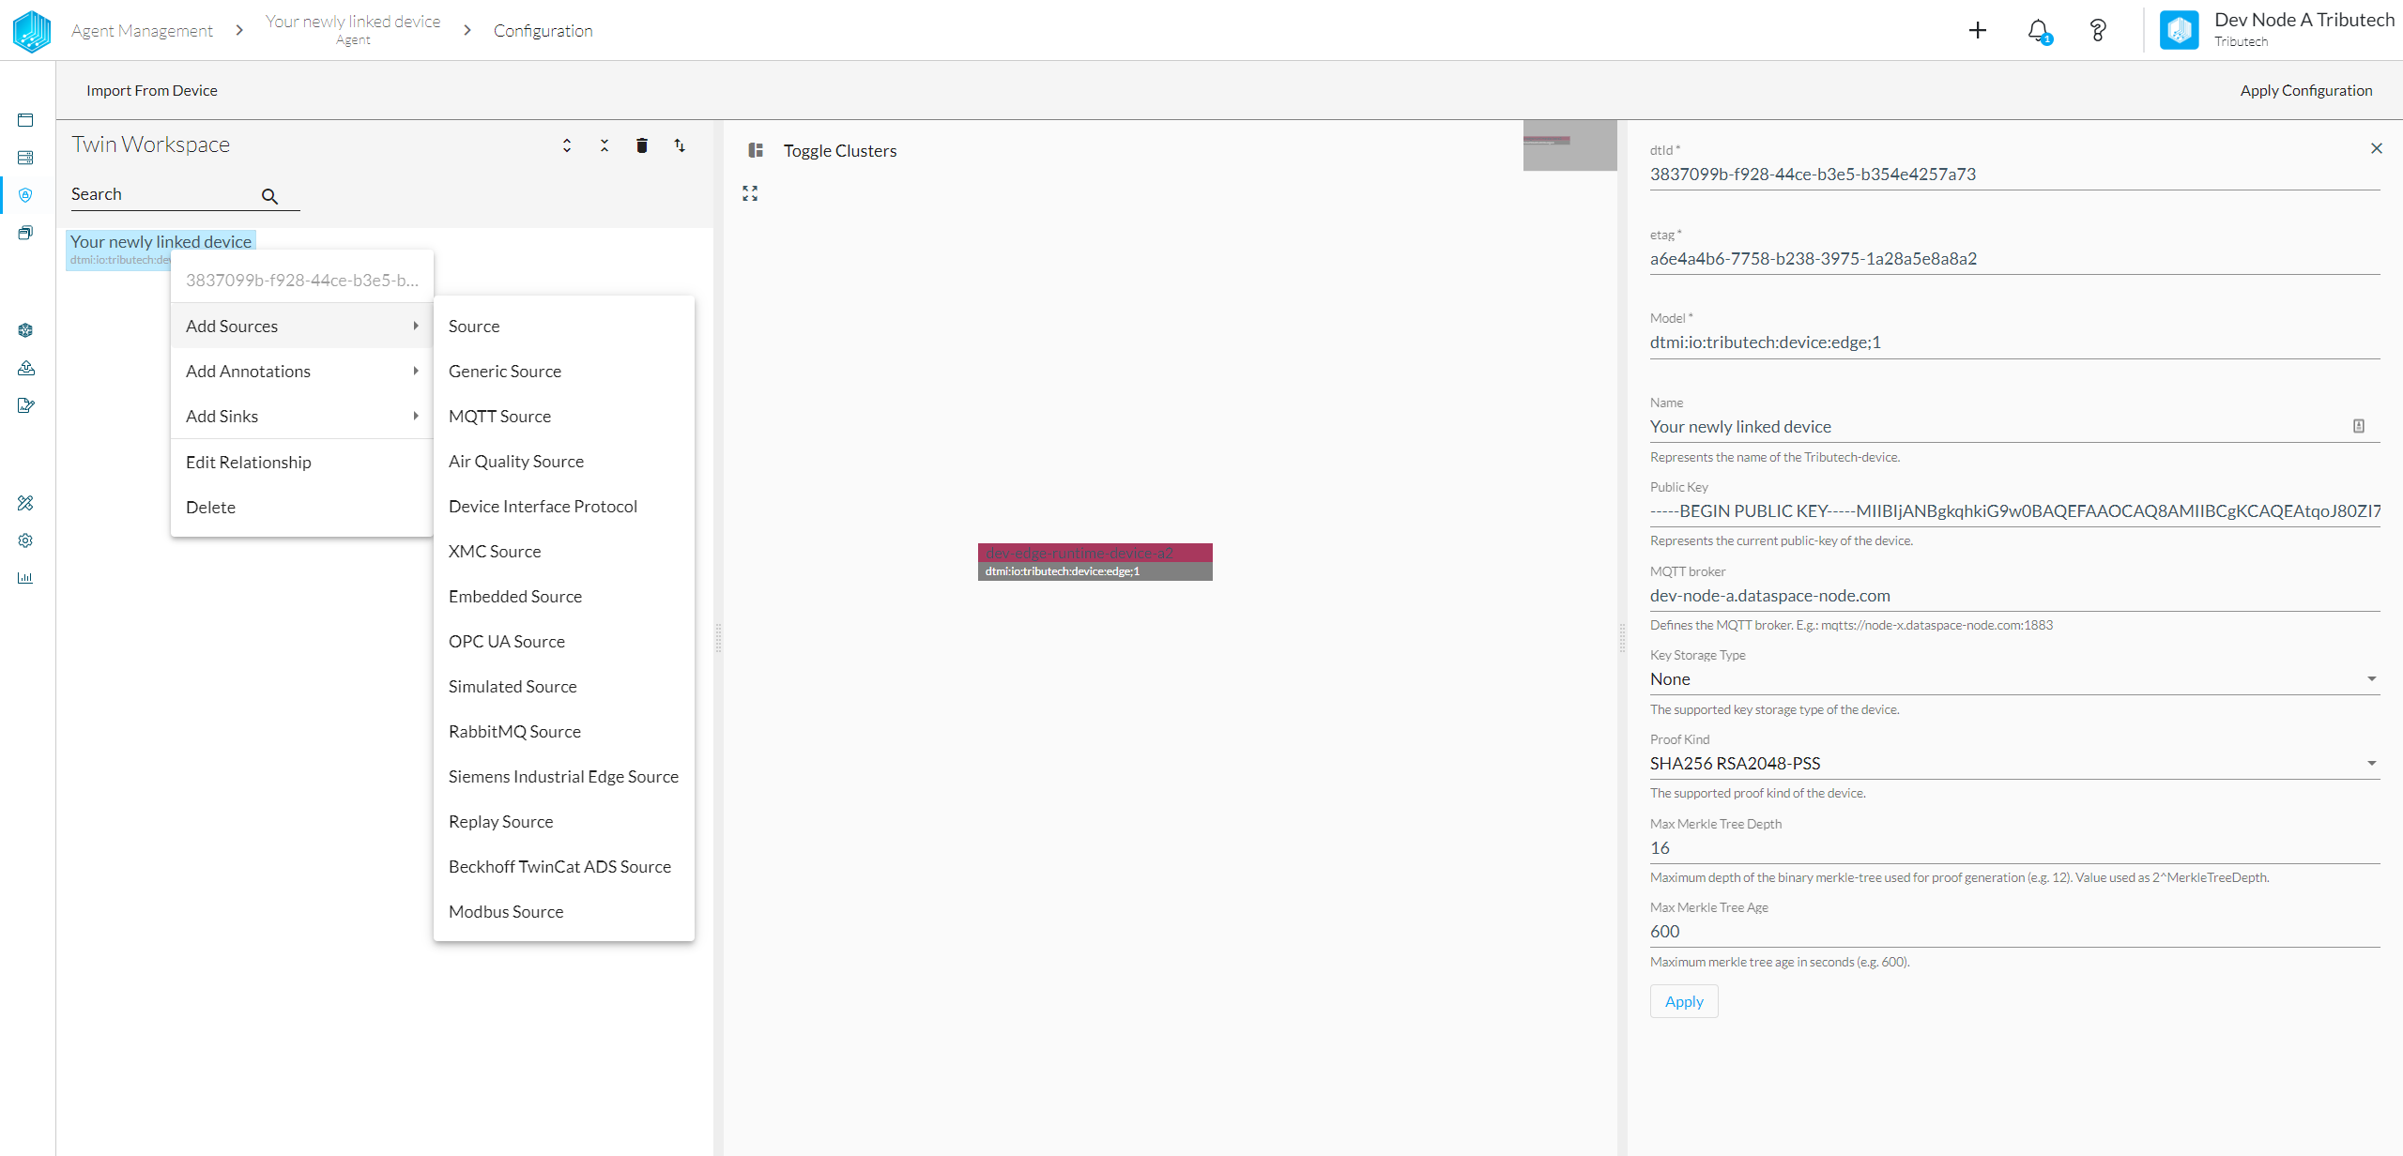Viewport: 2403px width, 1156px height.
Task: Select Generic Source
Action: 564,372
